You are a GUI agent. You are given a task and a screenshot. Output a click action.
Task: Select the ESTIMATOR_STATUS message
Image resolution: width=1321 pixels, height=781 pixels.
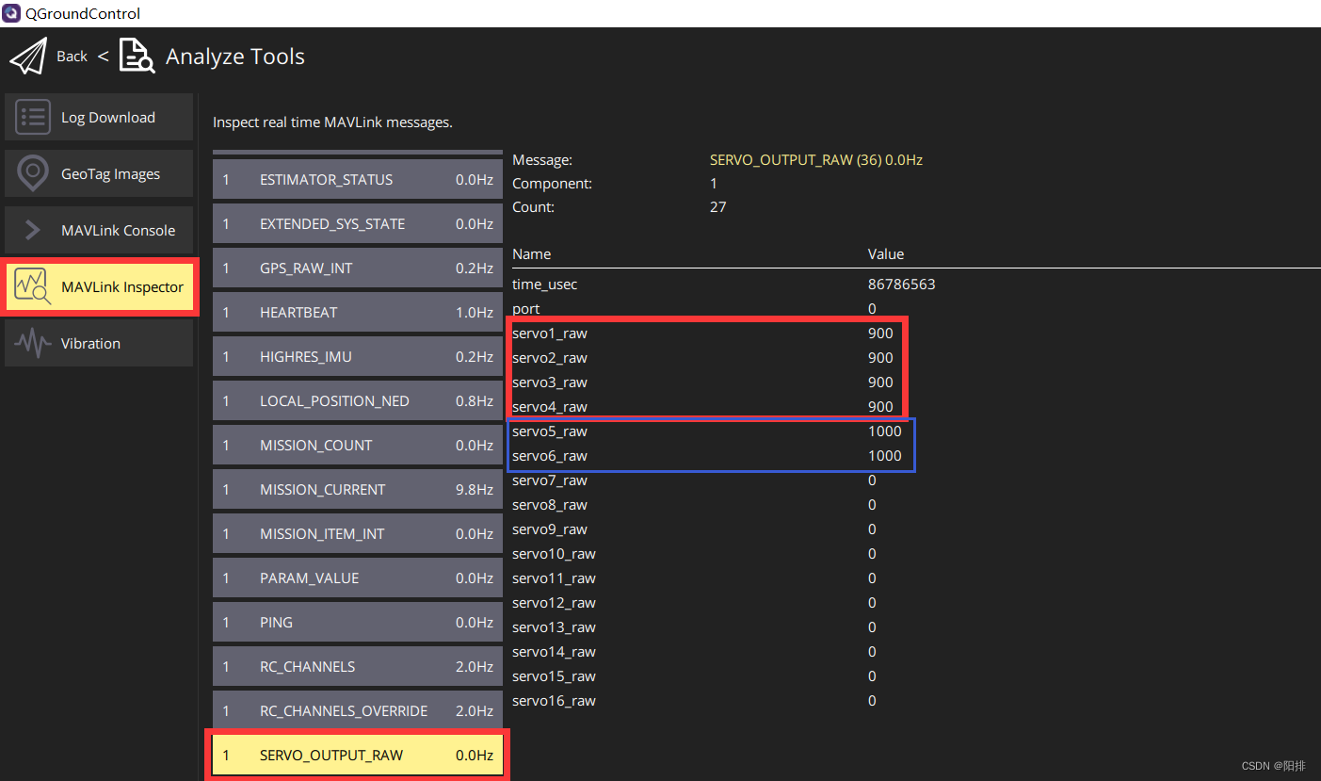tap(358, 180)
